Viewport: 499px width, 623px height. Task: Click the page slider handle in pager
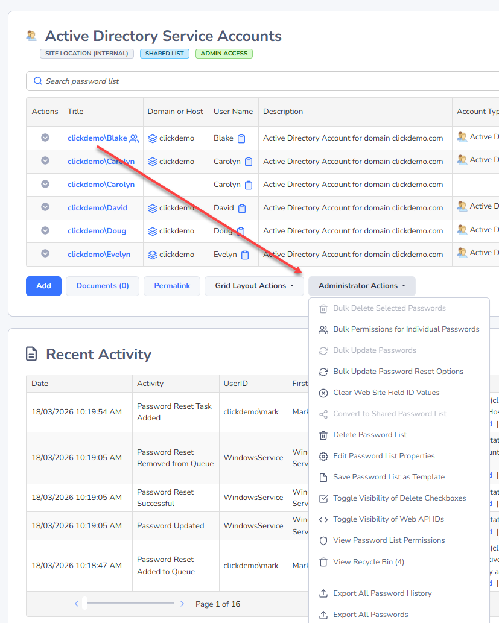(84, 603)
